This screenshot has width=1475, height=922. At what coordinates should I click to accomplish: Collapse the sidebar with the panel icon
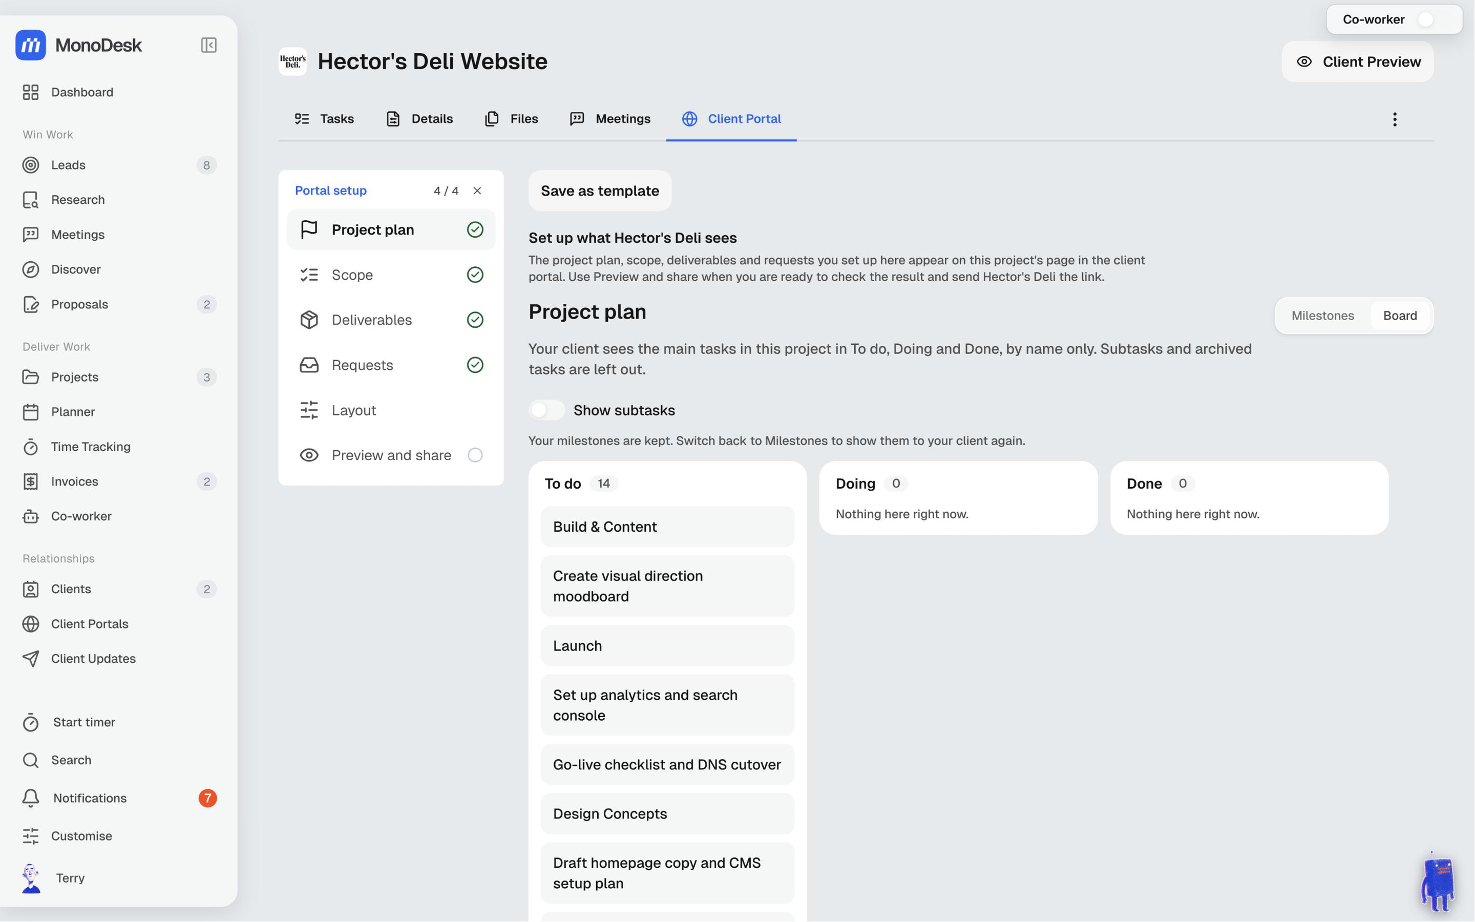208,45
